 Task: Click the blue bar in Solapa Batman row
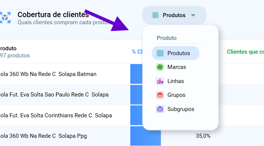(136, 74)
